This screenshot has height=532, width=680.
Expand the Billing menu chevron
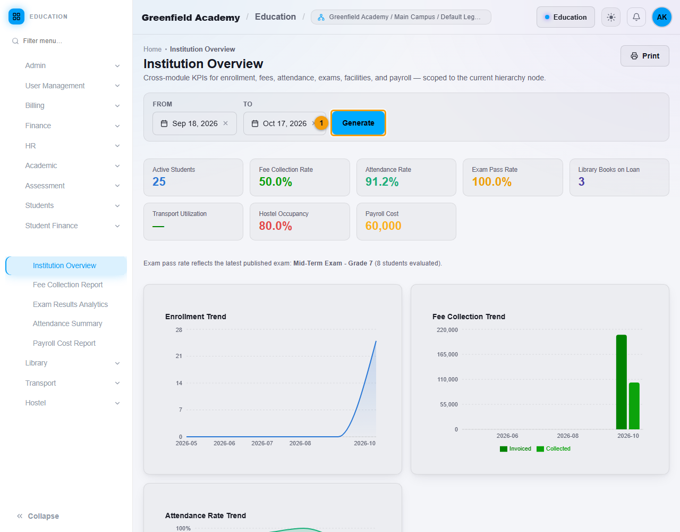117,106
